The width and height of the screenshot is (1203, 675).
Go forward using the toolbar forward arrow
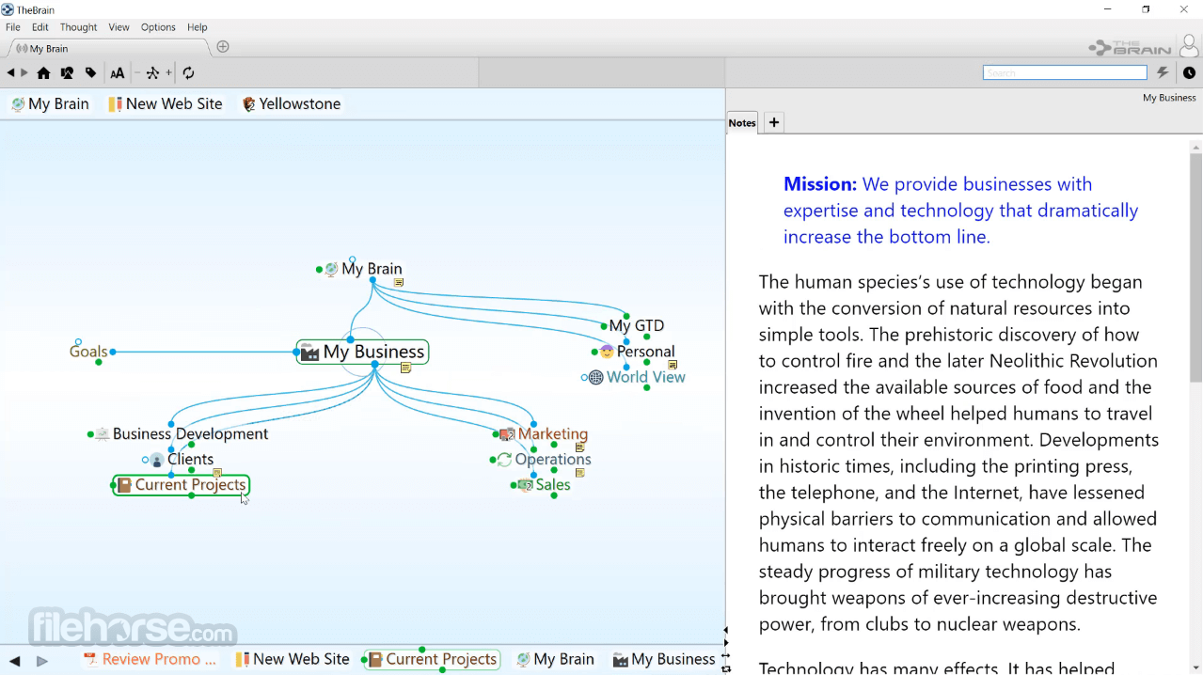24,73
